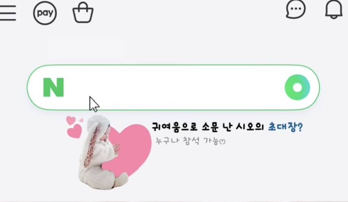Open the blue 초대장? link
Screen dimensions: 348x202
[x=286, y=127]
